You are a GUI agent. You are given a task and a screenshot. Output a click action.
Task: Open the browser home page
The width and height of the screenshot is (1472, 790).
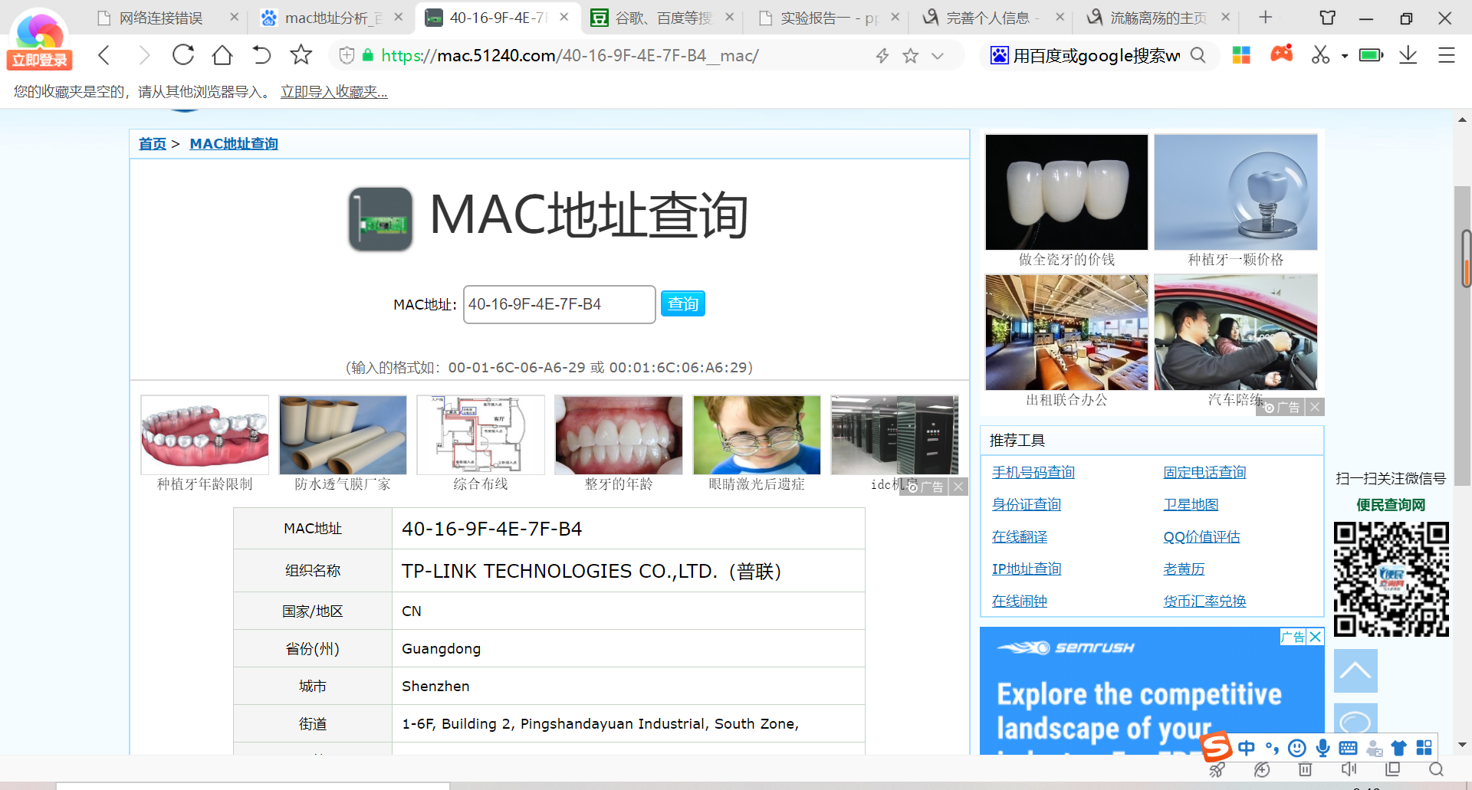[x=222, y=55]
